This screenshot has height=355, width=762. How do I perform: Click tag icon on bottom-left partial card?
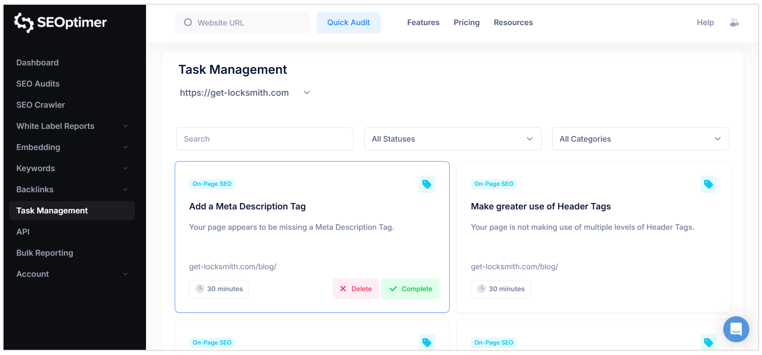click(x=427, y=343)
